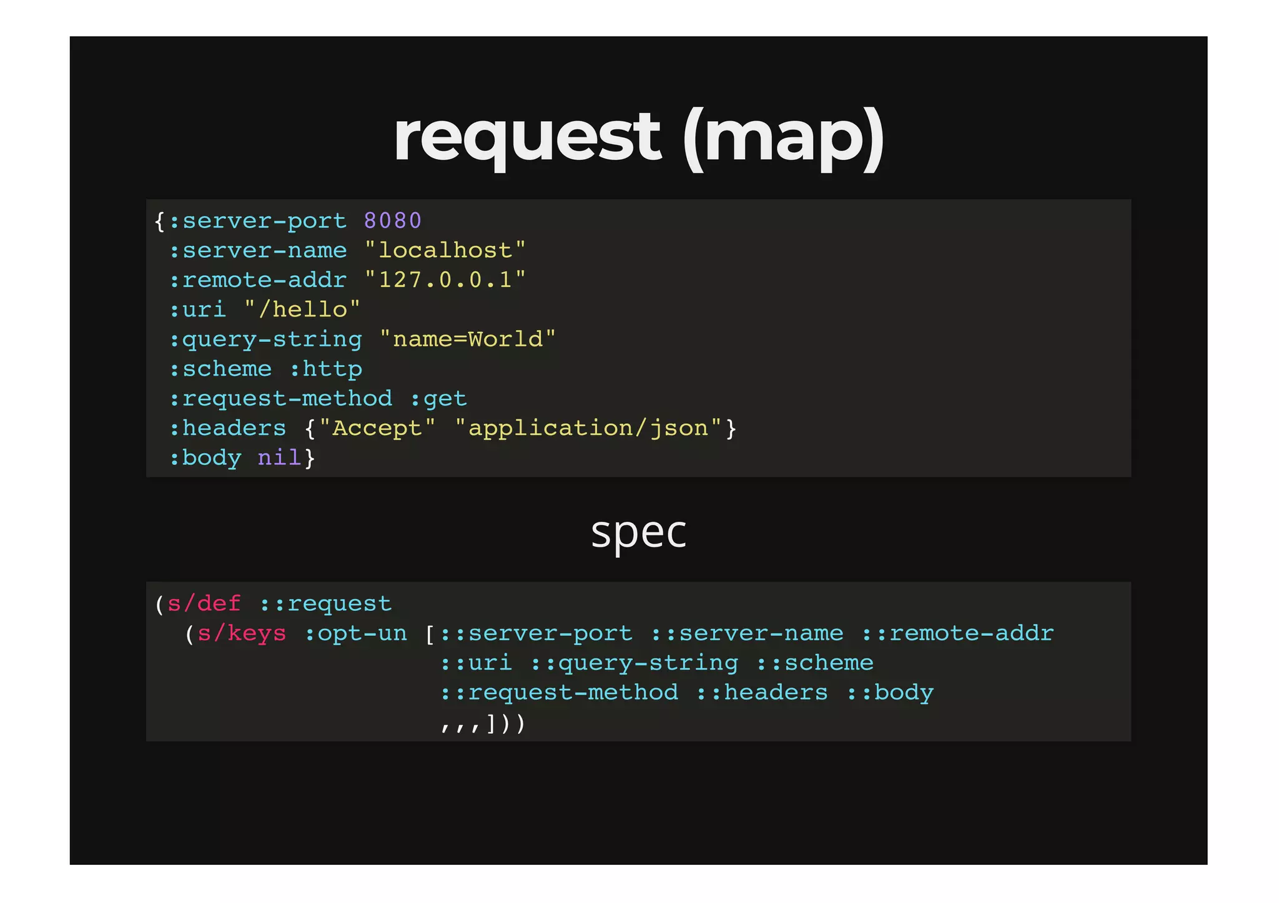Viewport: 1279px width, 903px height.
Task: Click the closing ',,,]))' line
Action: tap(483, 724)
